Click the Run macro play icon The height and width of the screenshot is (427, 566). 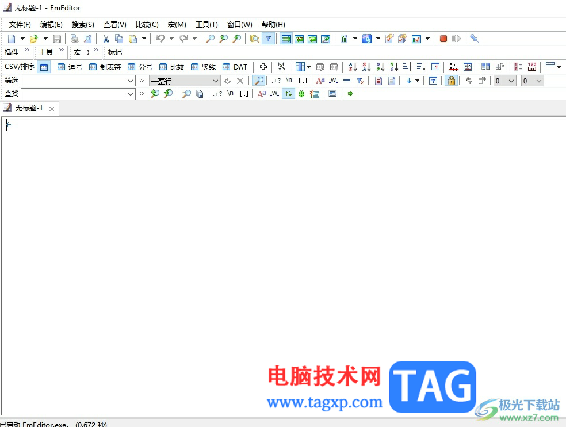[456, 39]
